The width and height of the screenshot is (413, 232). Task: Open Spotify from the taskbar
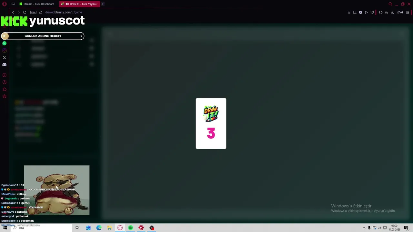(x=131, y=228)
